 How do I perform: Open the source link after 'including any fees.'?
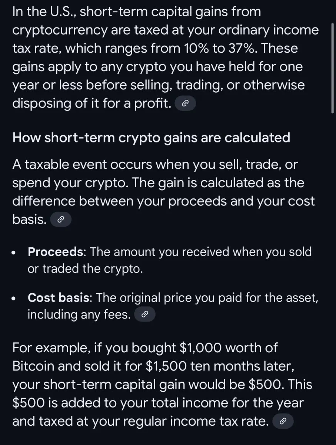[144, 315]
